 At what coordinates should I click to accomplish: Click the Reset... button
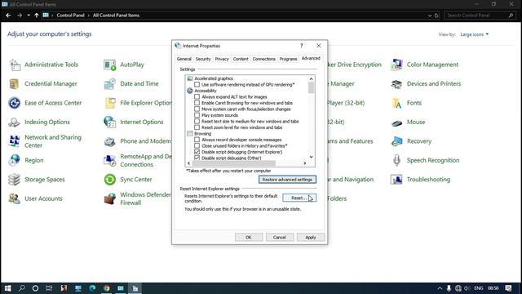click(x=299, y=198)
